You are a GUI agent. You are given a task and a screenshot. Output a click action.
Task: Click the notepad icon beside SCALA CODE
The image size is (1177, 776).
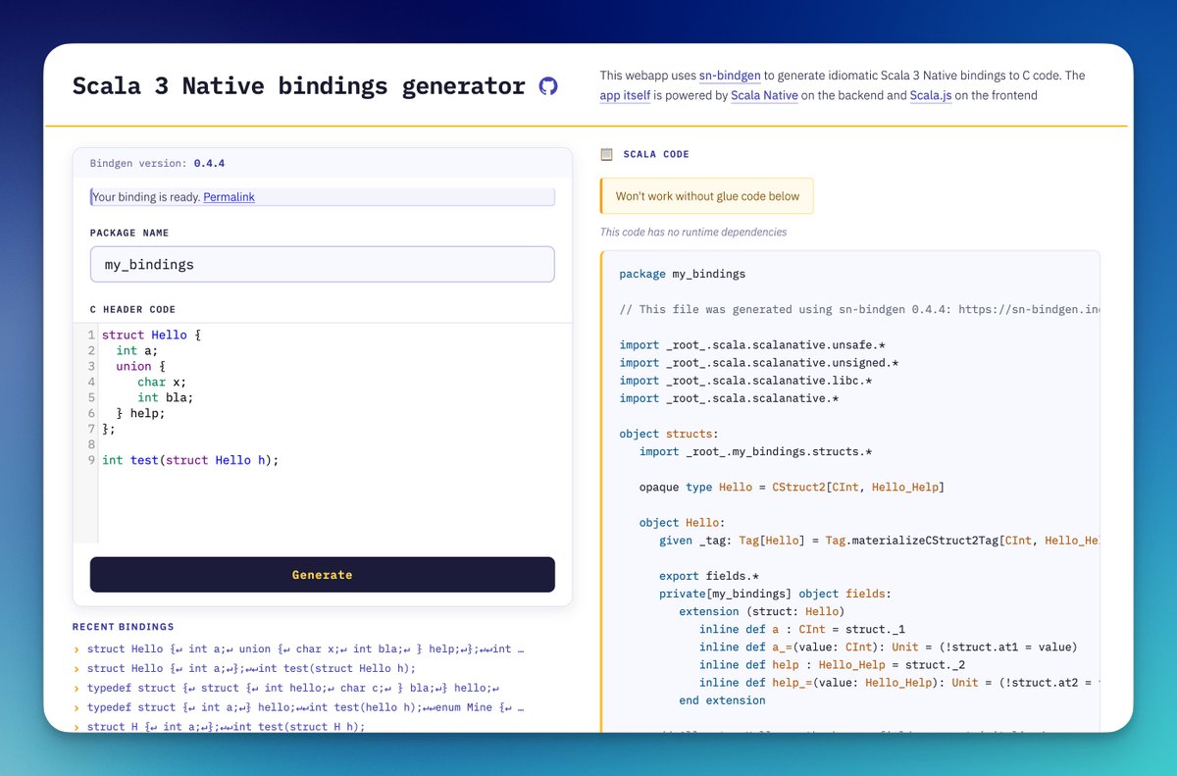click(606, 154)
